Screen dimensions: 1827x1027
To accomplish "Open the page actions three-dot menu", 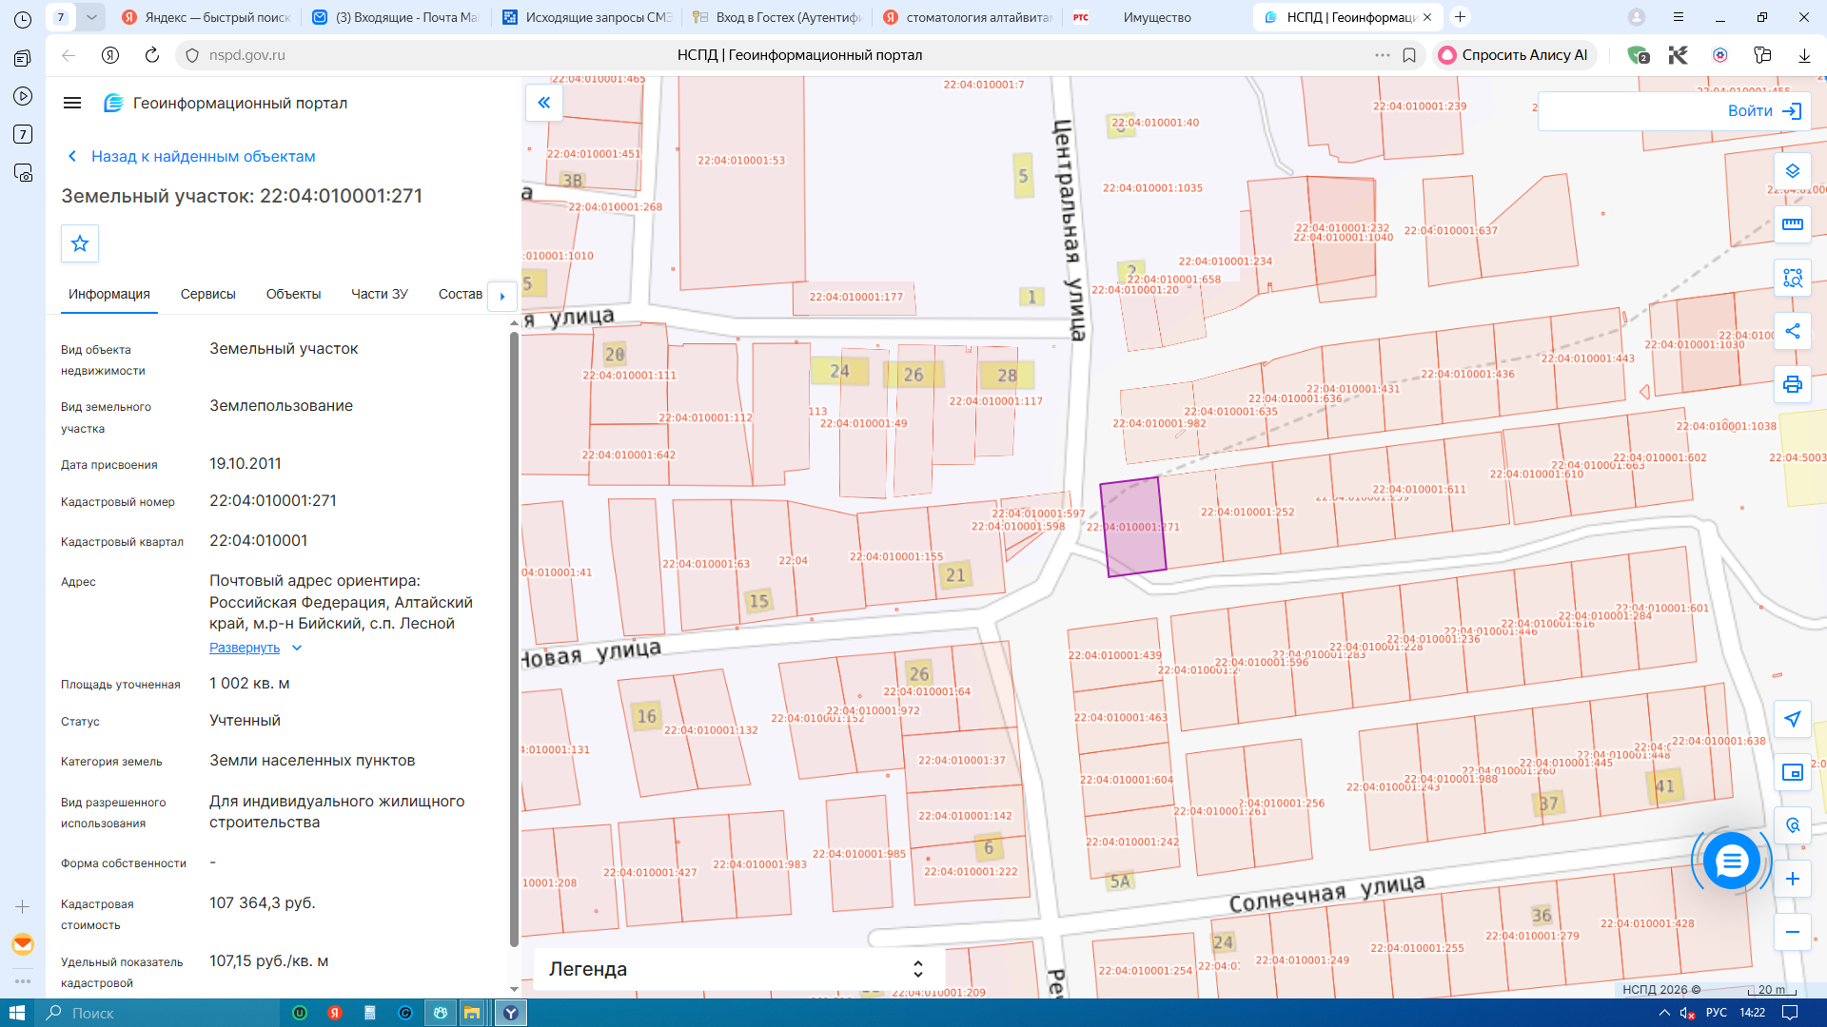I will (1383, 55).
